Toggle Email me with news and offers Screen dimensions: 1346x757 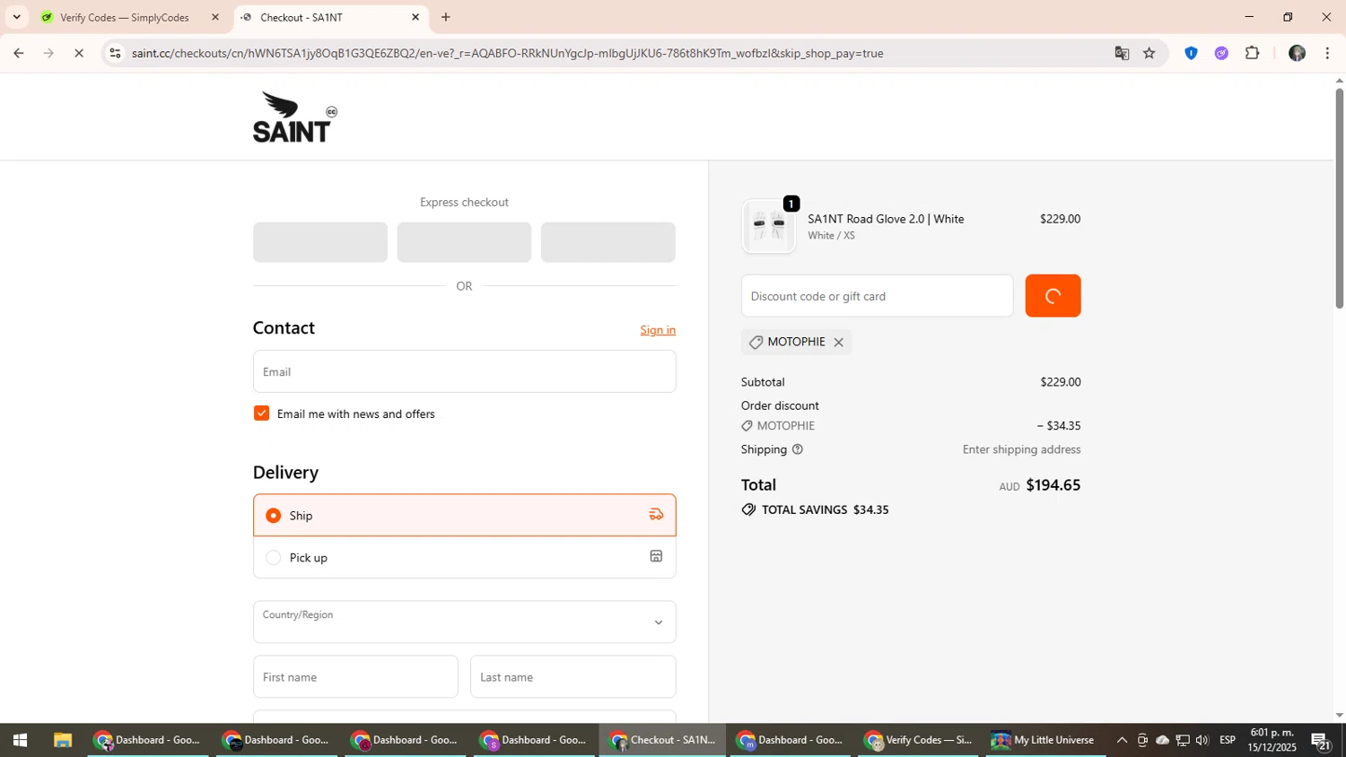pos(261,413)
